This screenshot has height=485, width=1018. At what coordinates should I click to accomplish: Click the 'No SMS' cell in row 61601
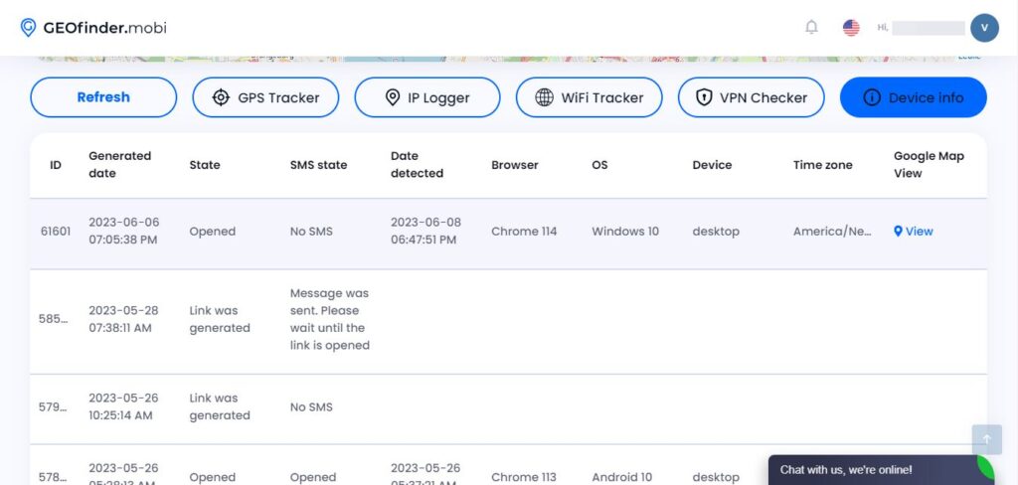[x=311, y=232]
